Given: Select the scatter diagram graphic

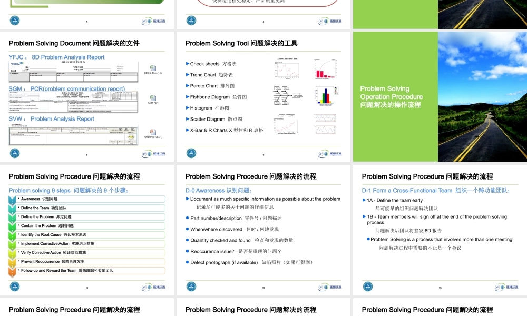Looking at the screenshot, I should point(286,124).
